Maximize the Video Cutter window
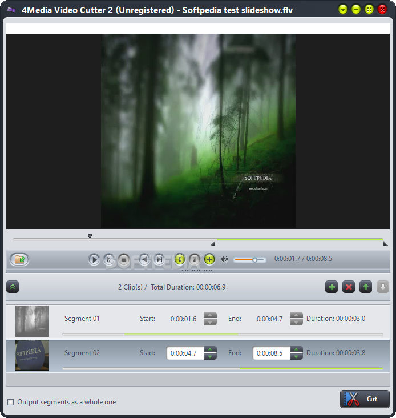Image resolution: width=396 pixels, height=418 pixels. coord(369,10)
